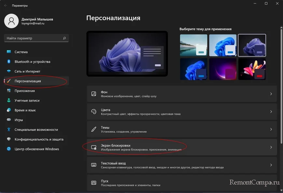Open Экран блокировки via its chevron
283x193 pixels.
pos(271,147)
